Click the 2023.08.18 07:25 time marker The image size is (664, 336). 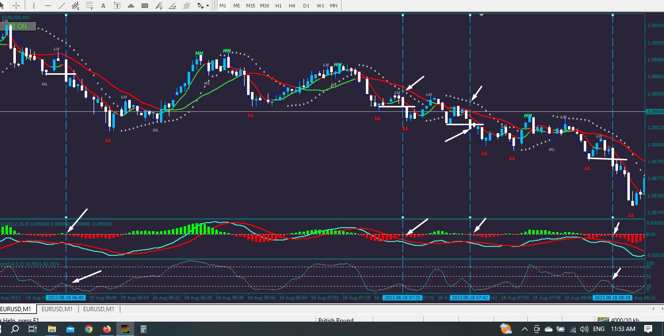point(402,298)
